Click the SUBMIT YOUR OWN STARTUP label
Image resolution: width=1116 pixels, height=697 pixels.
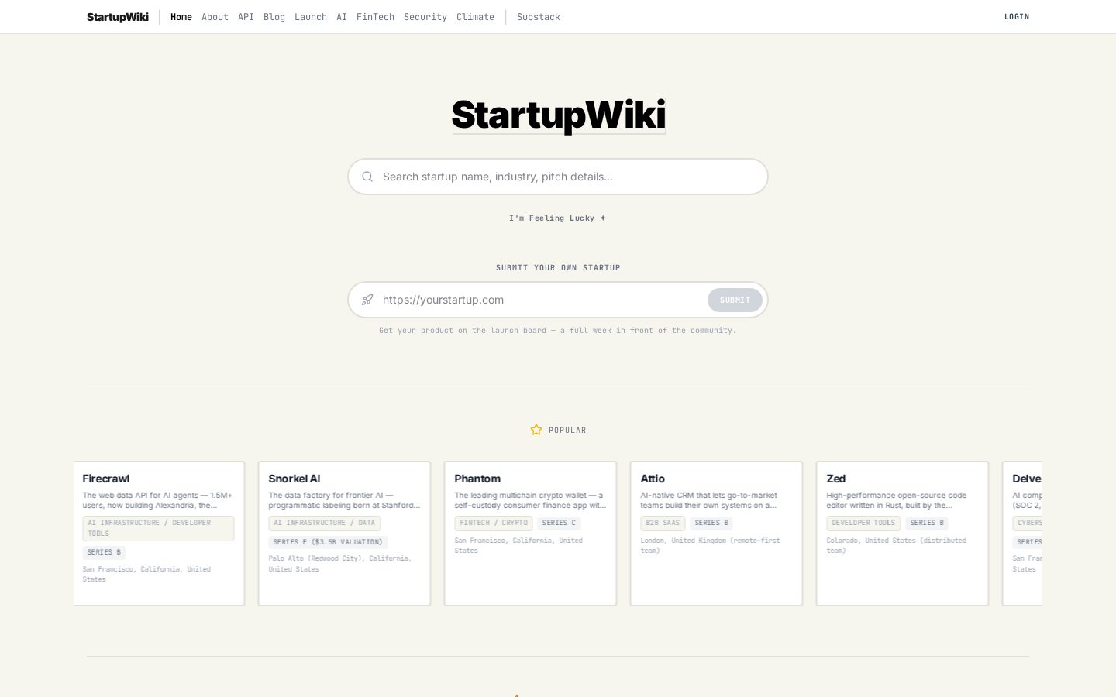[558, 268]
